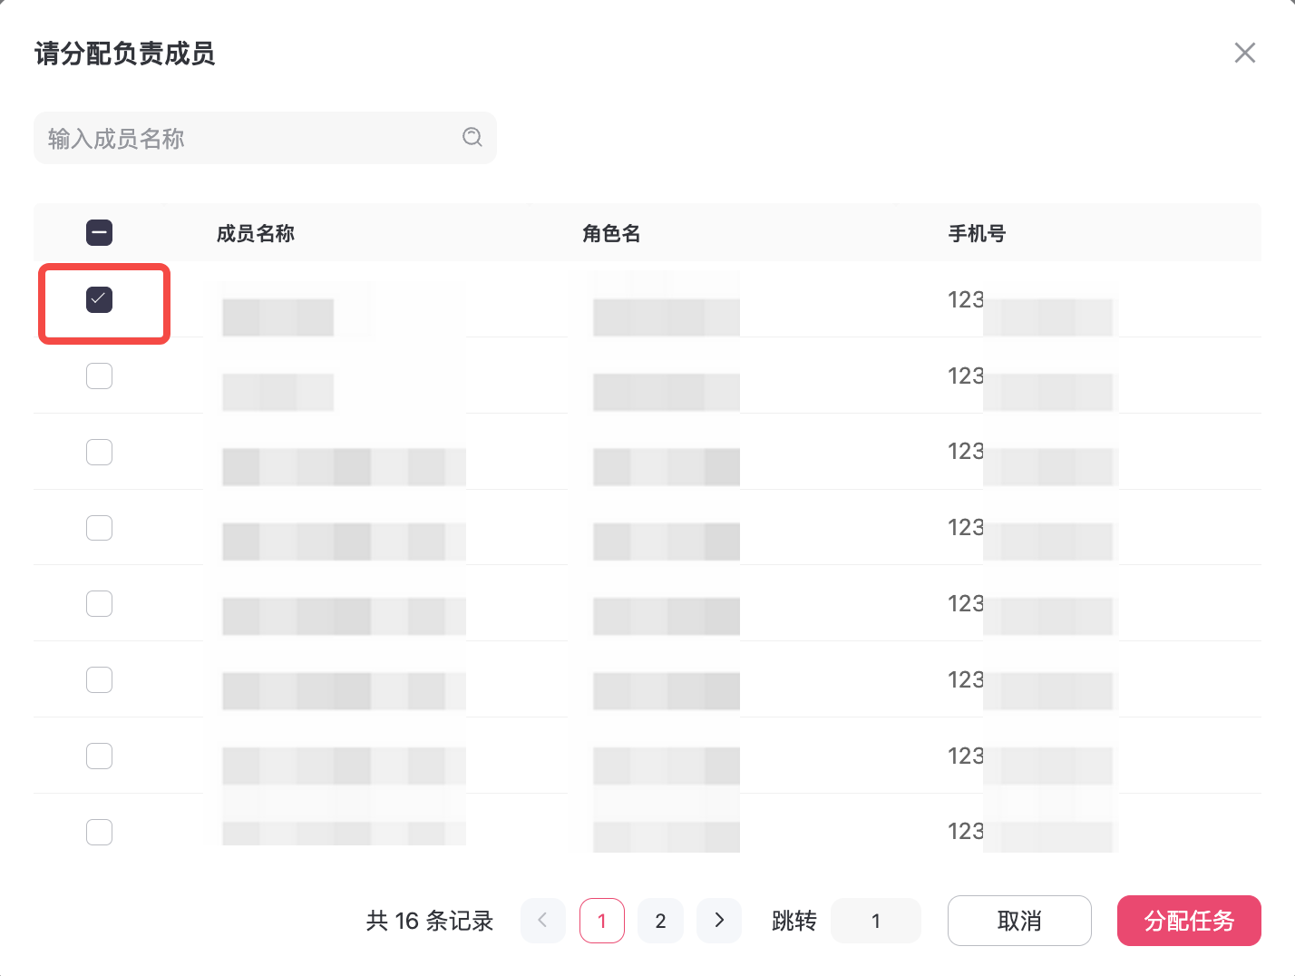This screenshot has width=1295, height=976.
Task: Go to the previous page arrow
Action: click(542, 921)
